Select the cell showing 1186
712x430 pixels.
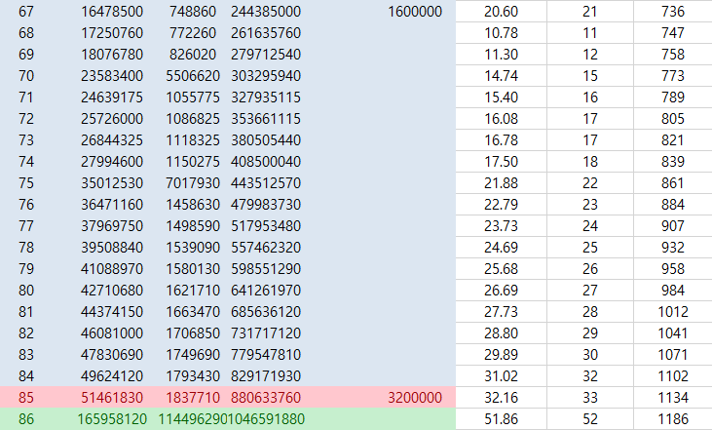point(671,419)
